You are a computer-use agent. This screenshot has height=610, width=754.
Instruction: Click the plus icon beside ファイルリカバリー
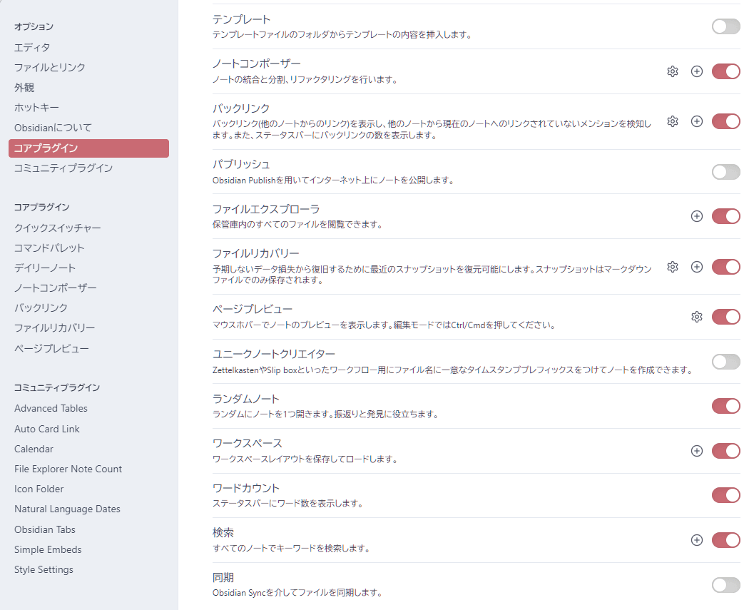[x=697, y=267]
